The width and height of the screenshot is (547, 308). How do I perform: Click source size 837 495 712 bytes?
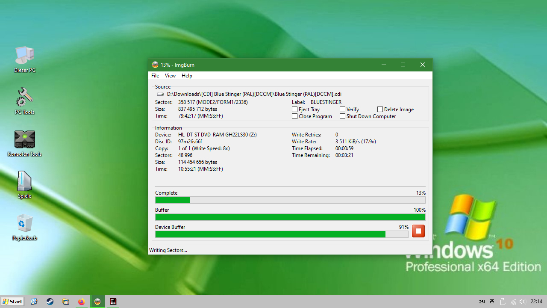[197, 109]
